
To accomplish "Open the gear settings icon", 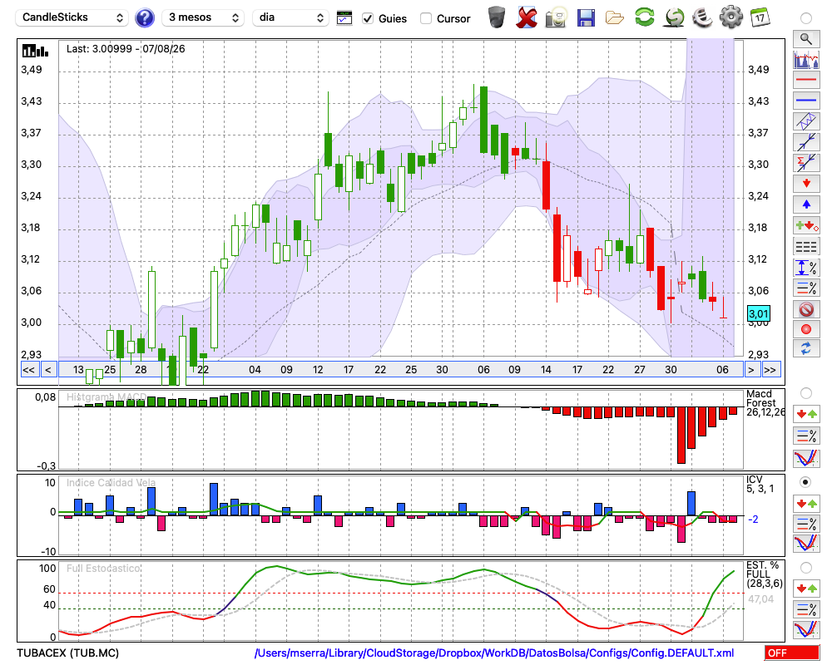I will point(730,17).
